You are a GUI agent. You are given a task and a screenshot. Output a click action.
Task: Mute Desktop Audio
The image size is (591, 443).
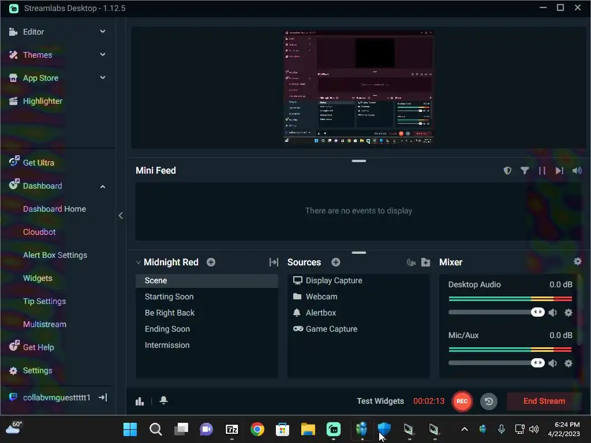click(552, 313)
